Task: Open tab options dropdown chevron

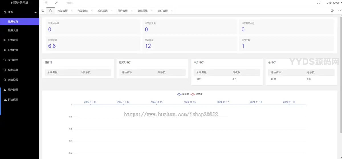Action: point(339,11)
